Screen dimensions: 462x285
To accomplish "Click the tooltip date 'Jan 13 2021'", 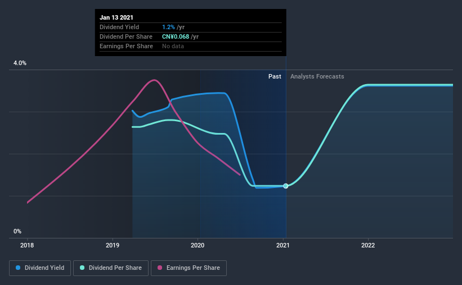I will (116, 17).
